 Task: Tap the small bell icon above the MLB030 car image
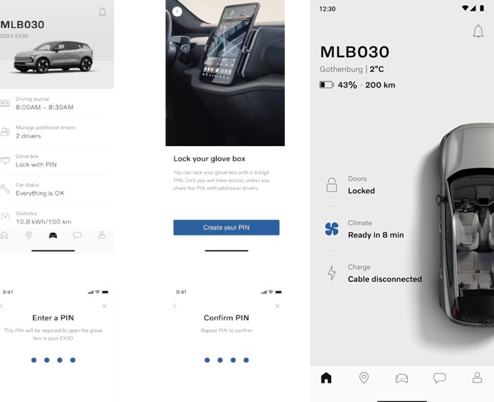102,12
